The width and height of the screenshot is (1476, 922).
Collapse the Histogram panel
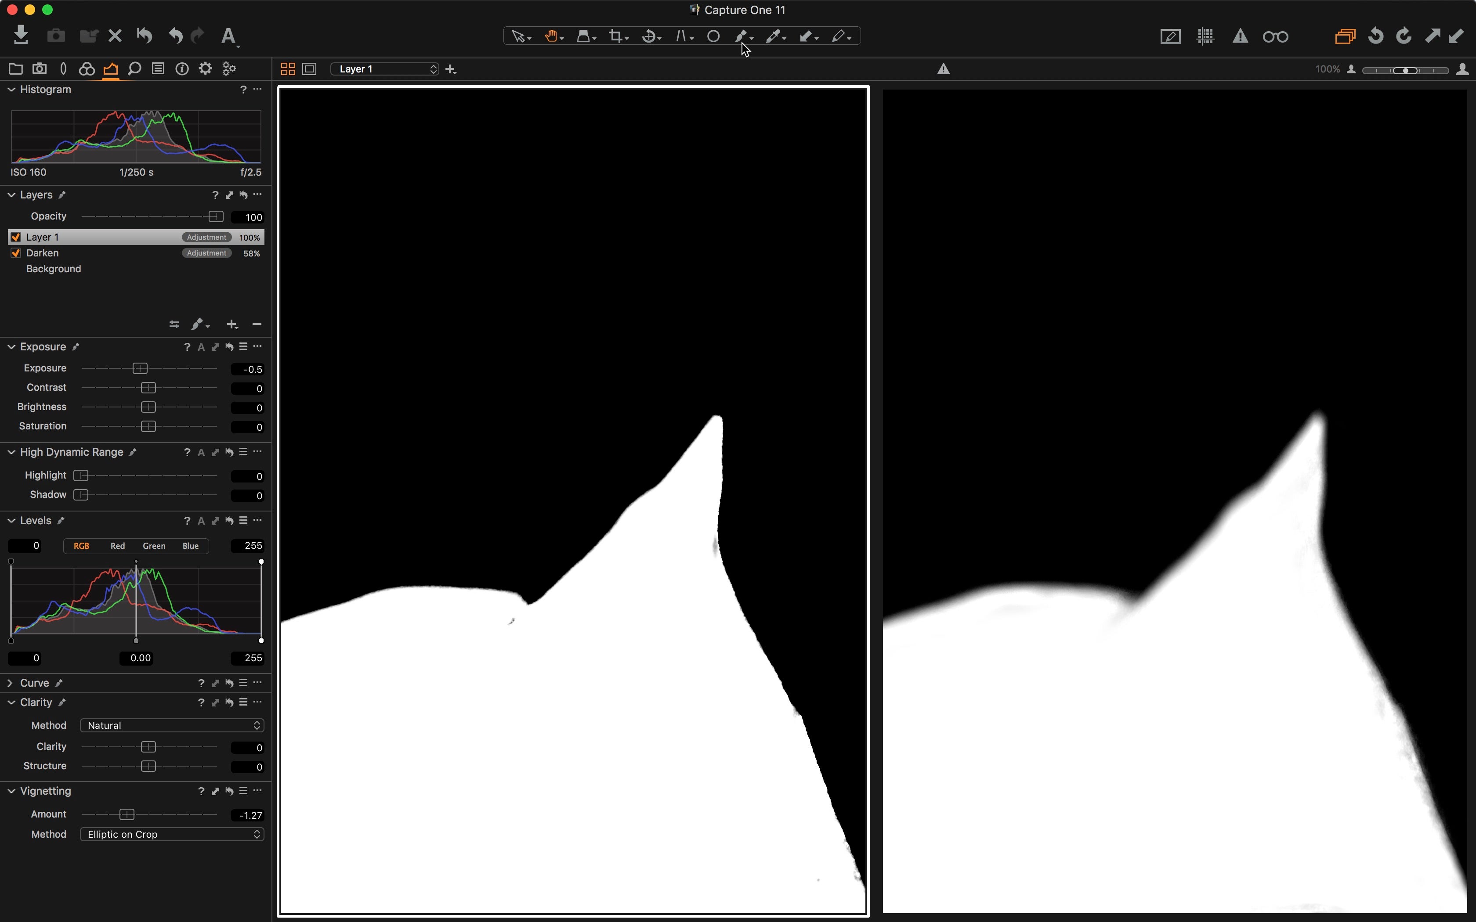[x=11, y=90]
